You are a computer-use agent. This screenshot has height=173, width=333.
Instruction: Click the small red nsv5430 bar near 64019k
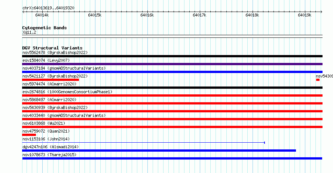point(318,80)
